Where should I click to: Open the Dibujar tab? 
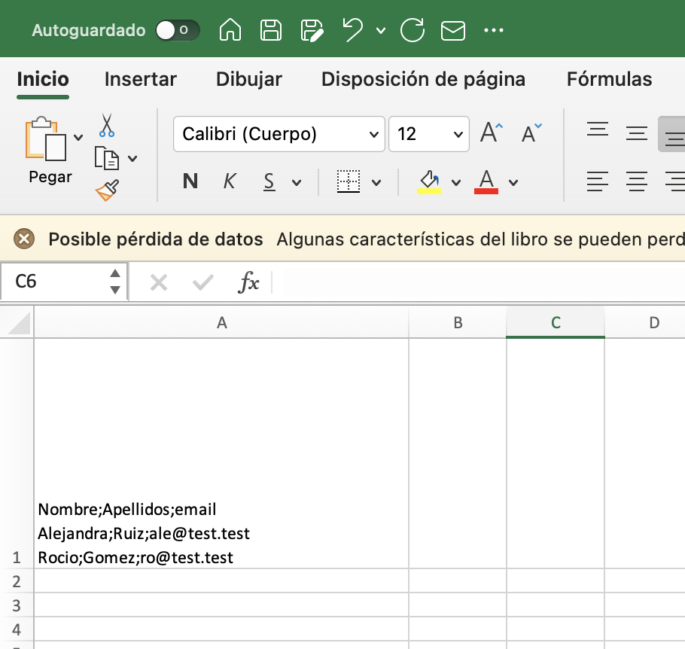pyautogui.click(x=249, y=79)
